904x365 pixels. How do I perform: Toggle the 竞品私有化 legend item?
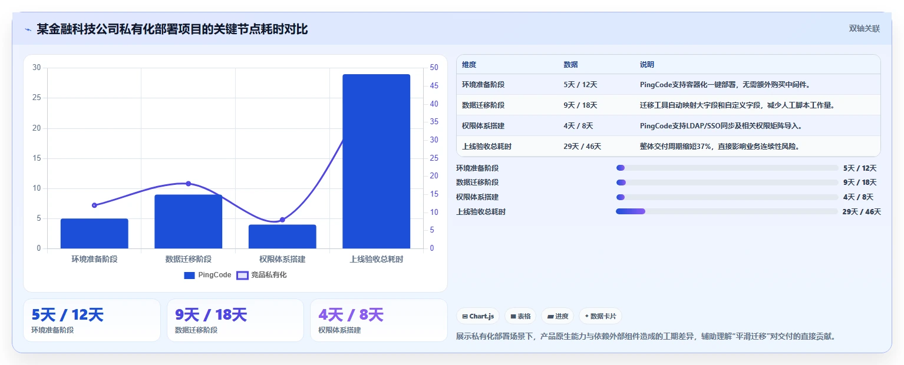click(262, 275)
